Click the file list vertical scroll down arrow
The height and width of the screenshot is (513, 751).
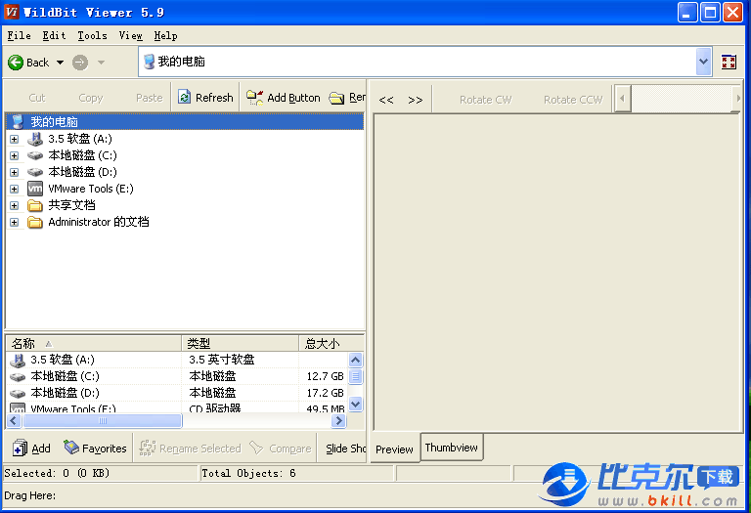click(x=355, y=405)
